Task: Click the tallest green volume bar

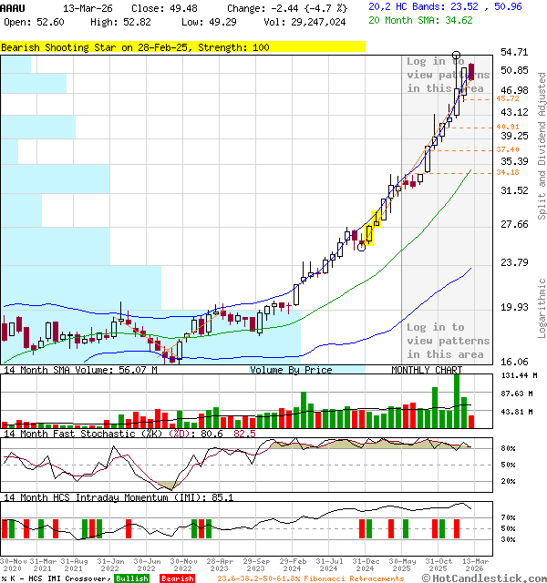Action: coord(457,401)
